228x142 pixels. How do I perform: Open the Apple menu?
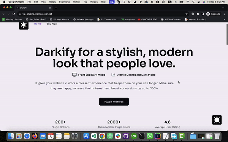4,2
